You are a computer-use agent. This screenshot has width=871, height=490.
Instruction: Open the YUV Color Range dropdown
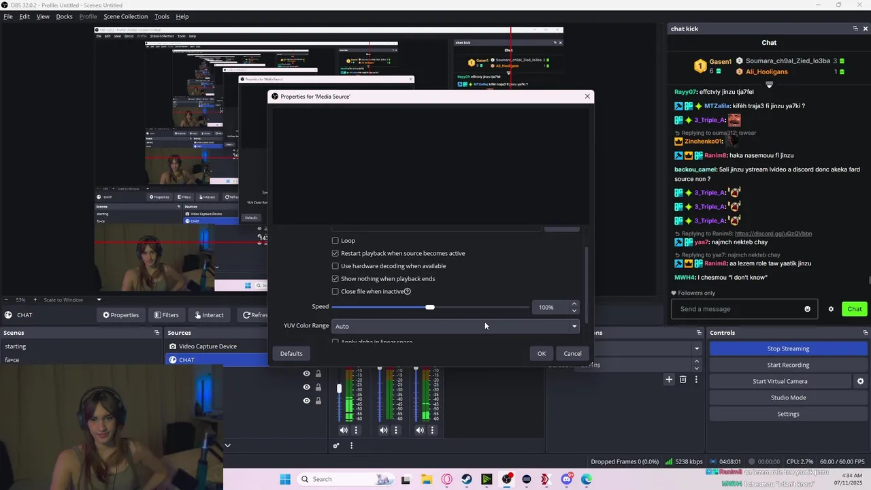click(x=455, y=326)
